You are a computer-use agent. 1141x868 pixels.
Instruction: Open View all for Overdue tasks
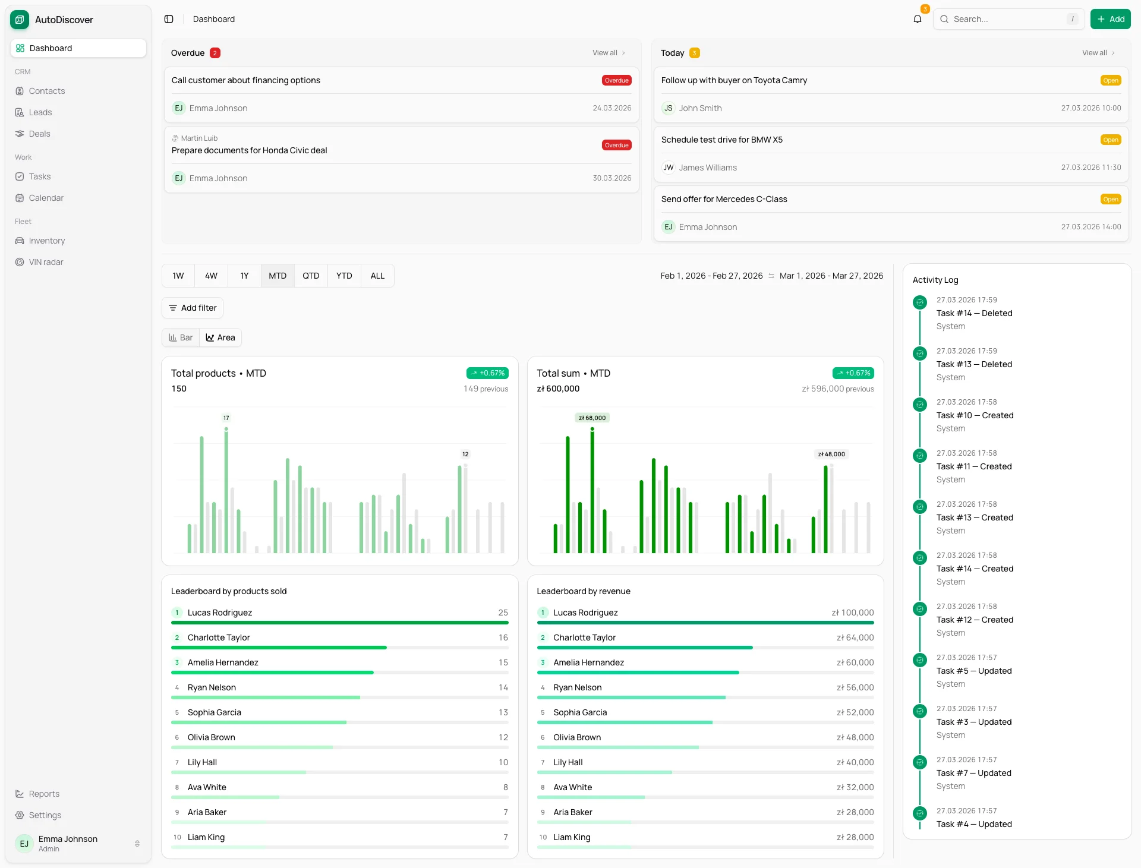point(608,52)
